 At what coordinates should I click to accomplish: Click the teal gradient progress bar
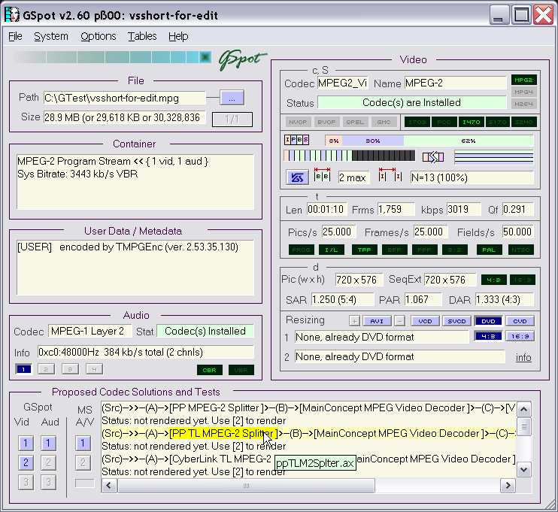click(111, 57)
